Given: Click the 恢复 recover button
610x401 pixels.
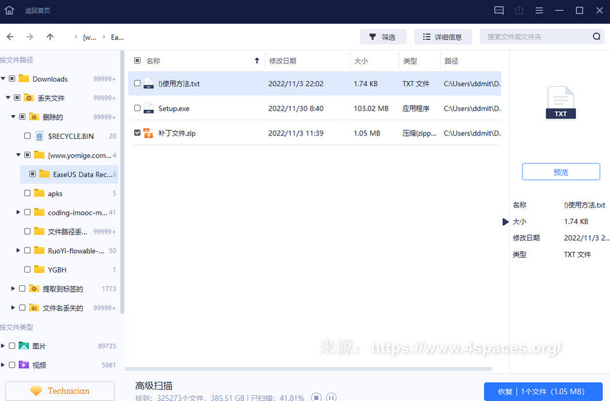Looking at the screenshot, I should click(x=543, y=391).
